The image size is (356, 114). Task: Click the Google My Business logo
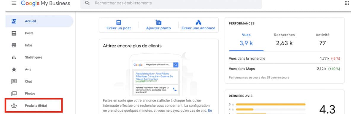tap(46, 4)
